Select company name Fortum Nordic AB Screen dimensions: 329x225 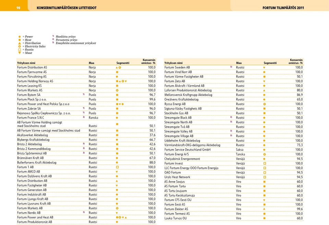pyautogui.click(x=29, y=213)
